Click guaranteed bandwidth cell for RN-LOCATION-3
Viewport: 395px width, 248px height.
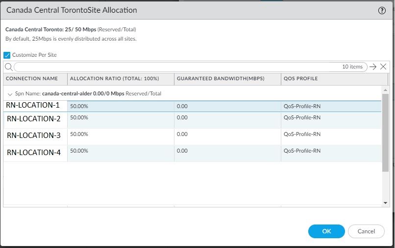point(227,135)
